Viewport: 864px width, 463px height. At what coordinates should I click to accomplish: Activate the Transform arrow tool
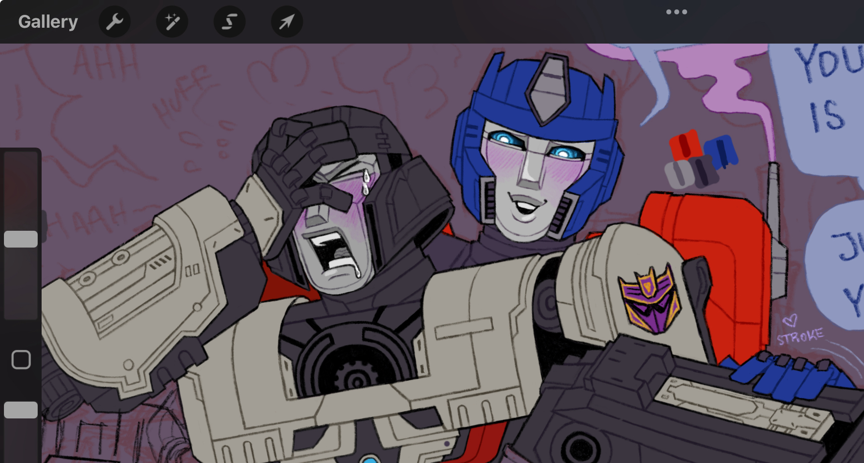coord(287,22)
